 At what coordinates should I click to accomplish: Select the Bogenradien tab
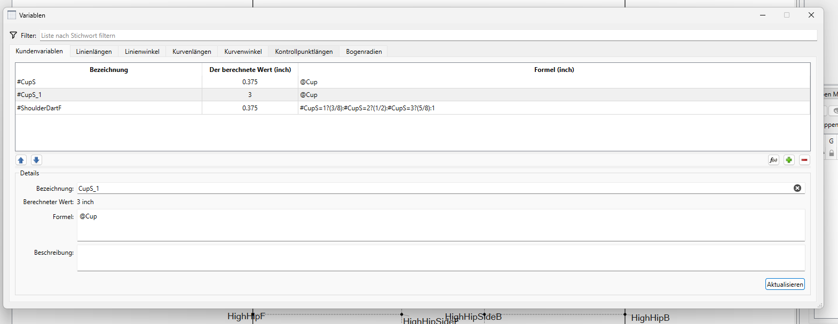pyautogui.click(x=363, y=52)
